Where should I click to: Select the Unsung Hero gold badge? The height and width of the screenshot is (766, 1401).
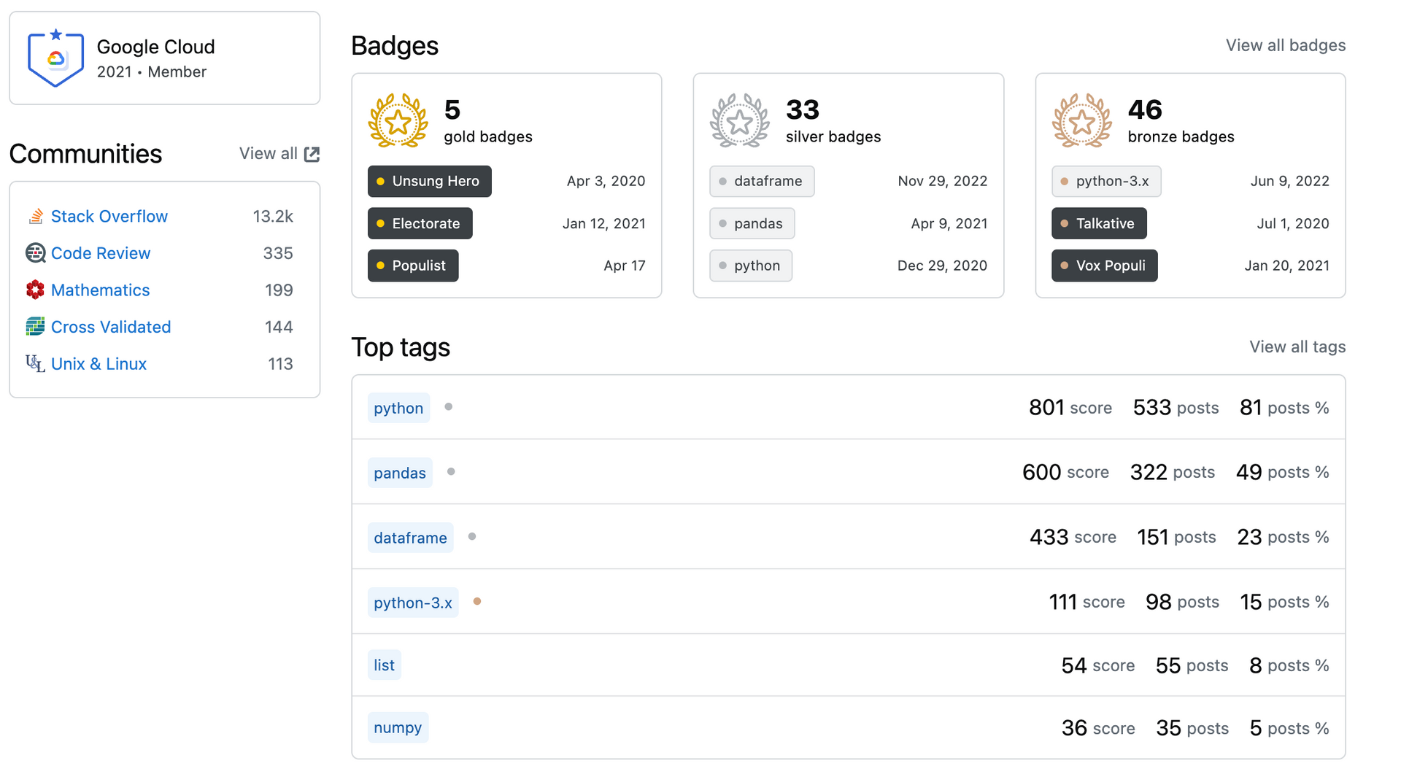[x=429, y=182]
